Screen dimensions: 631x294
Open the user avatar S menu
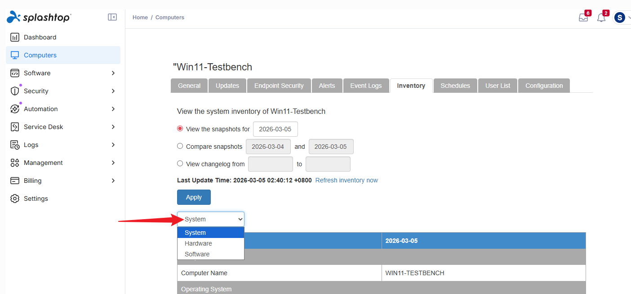620,17
